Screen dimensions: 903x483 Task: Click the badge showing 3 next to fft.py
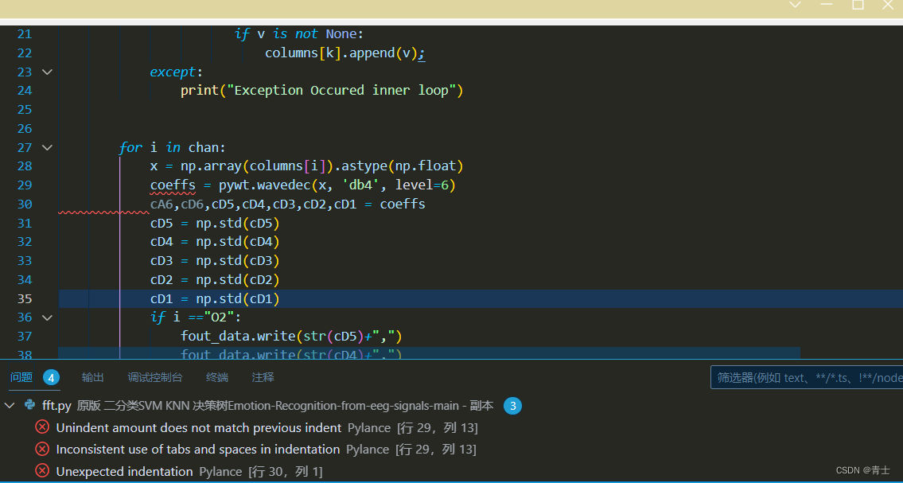[x=513, y=406]
